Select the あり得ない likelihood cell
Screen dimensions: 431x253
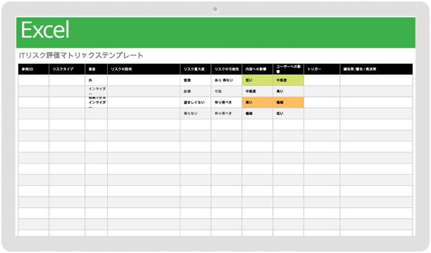coord(227,80)
